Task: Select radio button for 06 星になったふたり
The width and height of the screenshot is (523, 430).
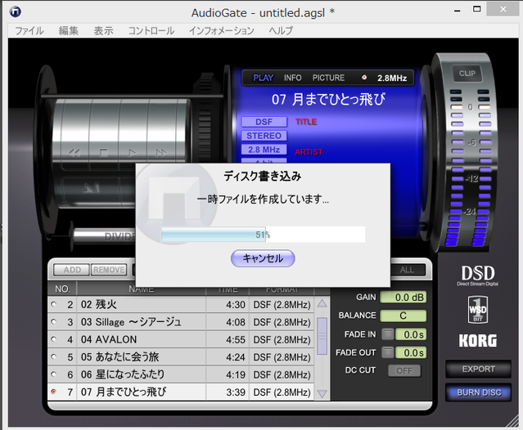Action: pyautogui.click(x=53, y=374)
